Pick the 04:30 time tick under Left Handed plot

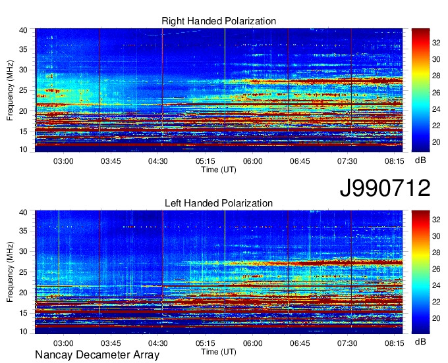click(158, 343)
